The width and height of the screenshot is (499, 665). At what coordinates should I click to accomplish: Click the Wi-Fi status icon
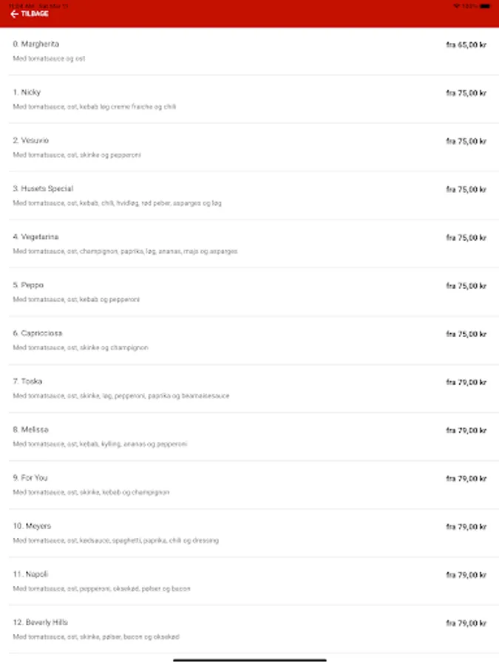click(456, 6)
